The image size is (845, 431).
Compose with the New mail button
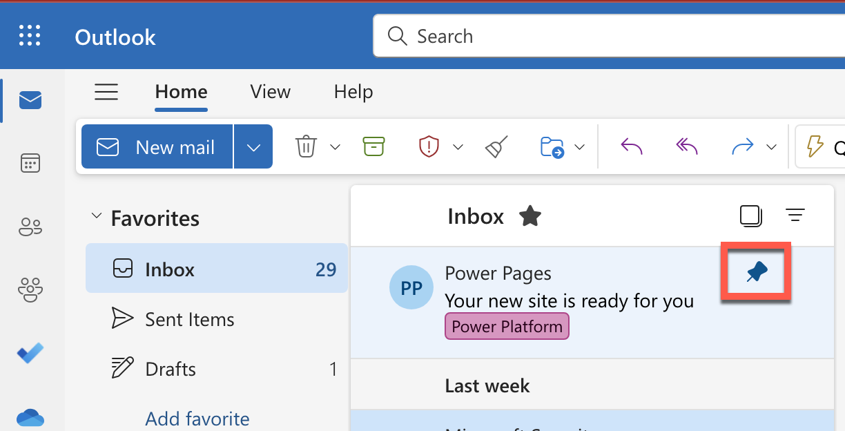pyautogui.click(x=157, y=146)
